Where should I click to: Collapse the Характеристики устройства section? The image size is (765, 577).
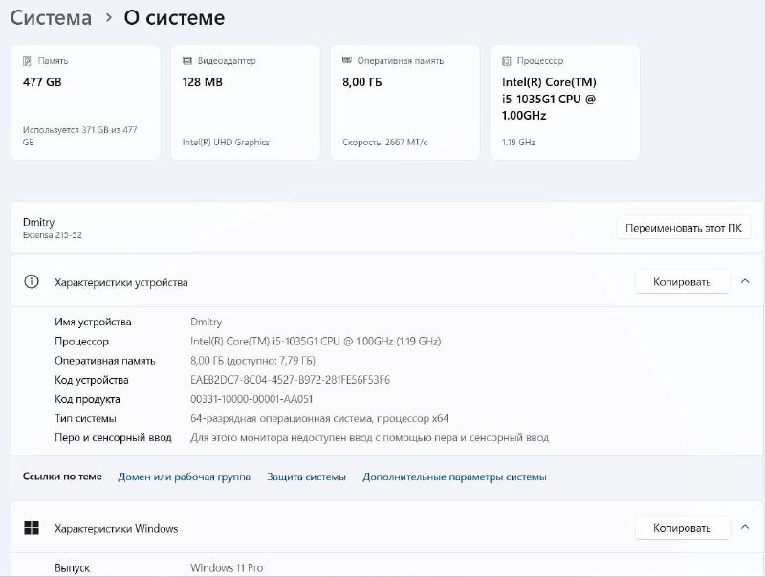(x=744, y=281)
